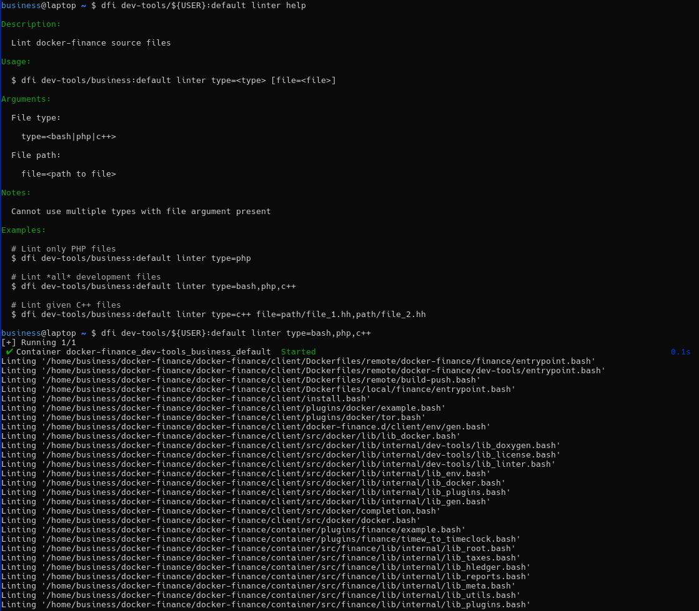This screenshot has height=611, width=699.
Task: Click the '[+] Running 1/1' status line
Action: point(39,343)
